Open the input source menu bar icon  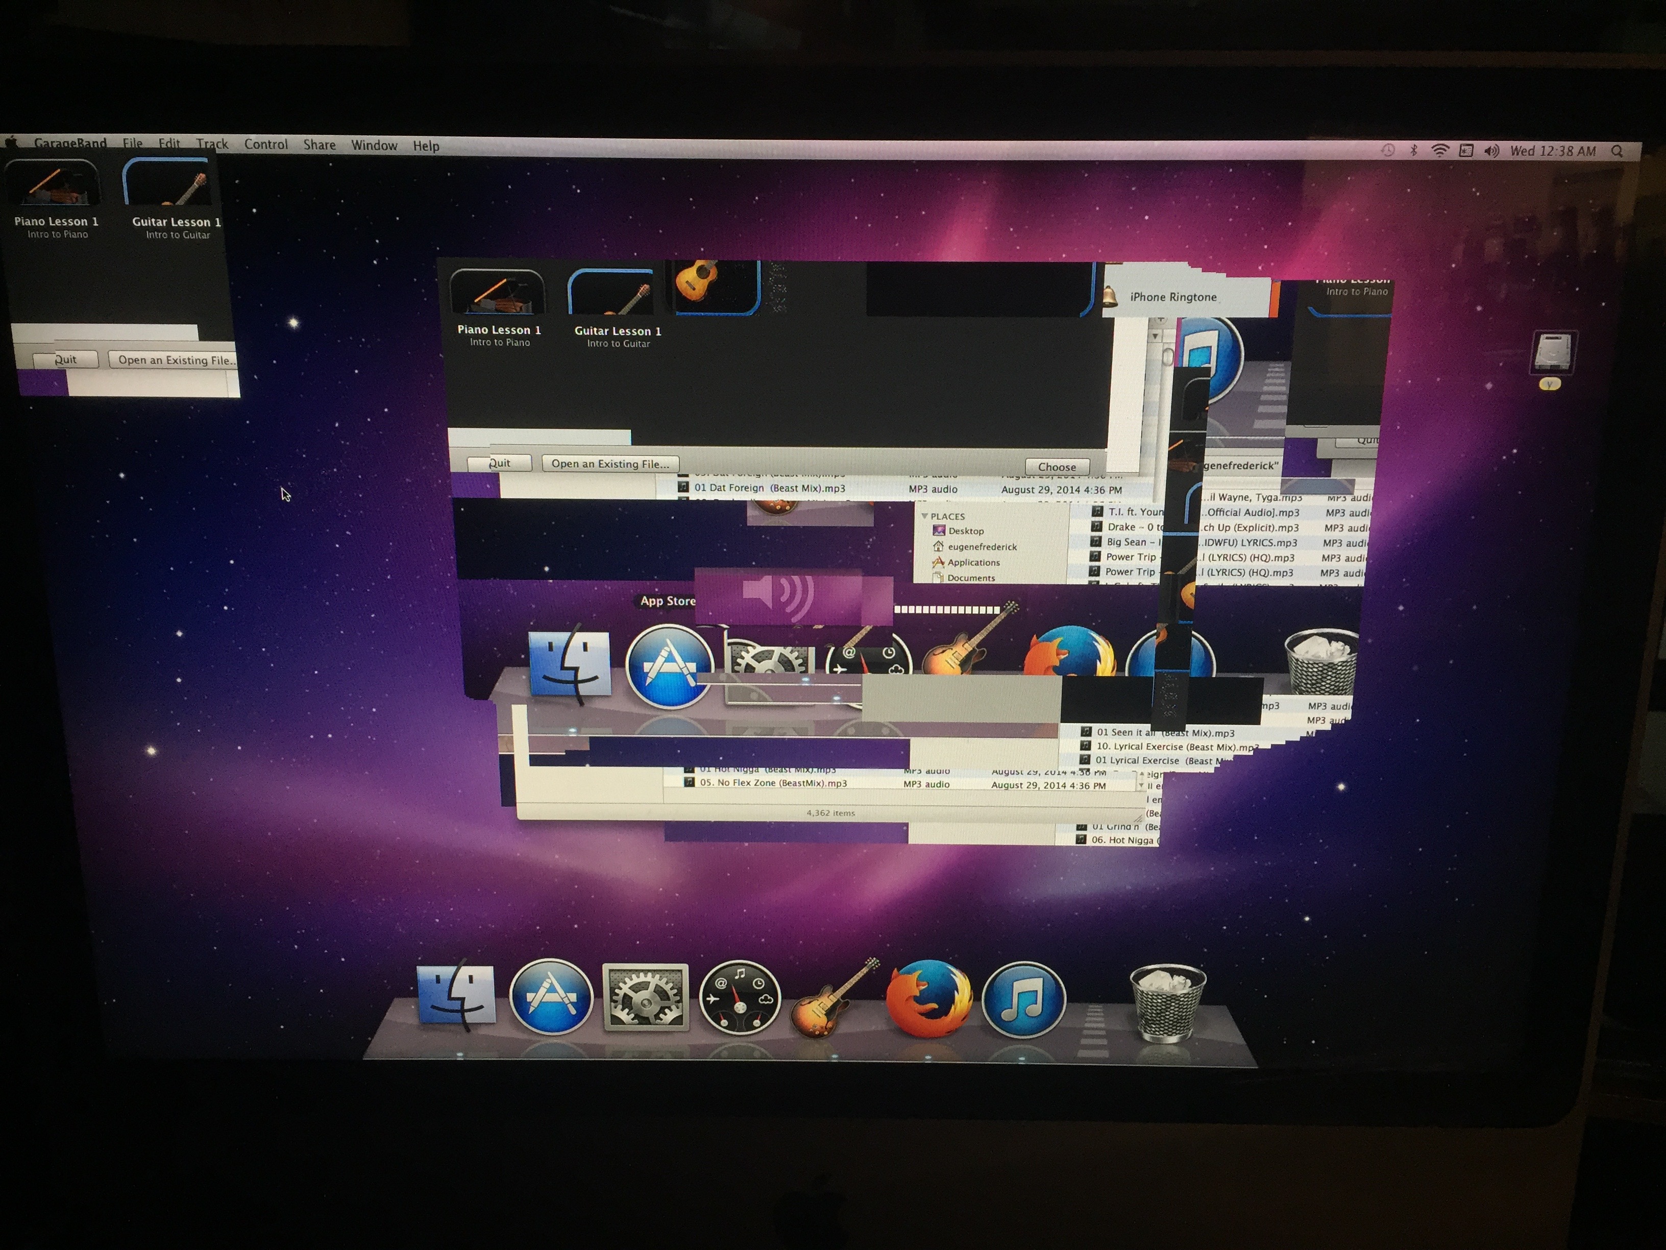[1465, 151]
